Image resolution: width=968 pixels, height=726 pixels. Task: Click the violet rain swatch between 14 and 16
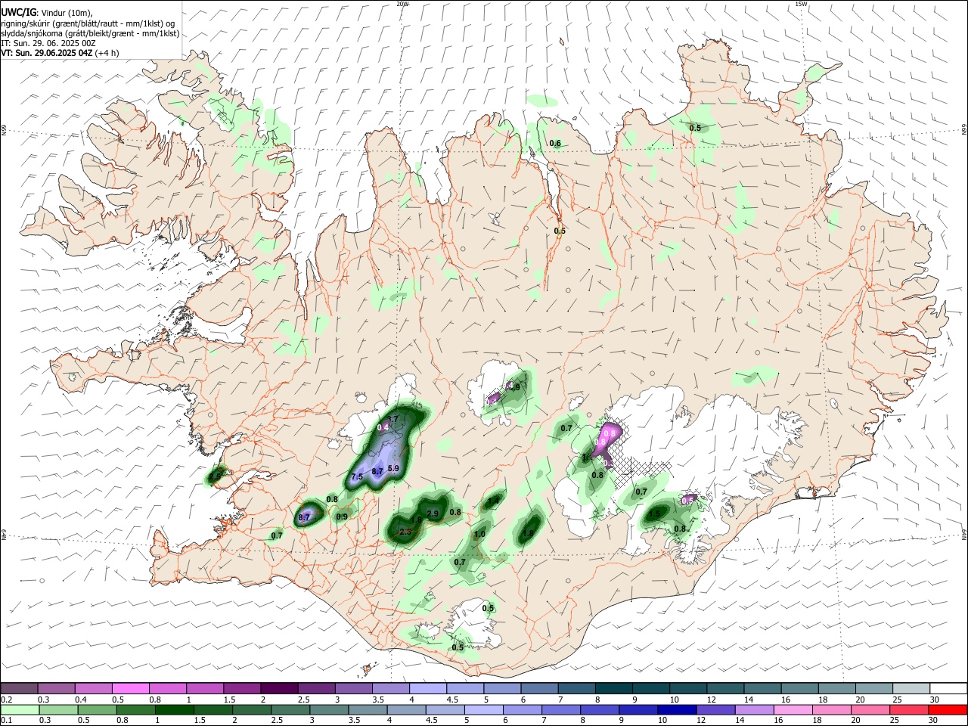(755, 709)
